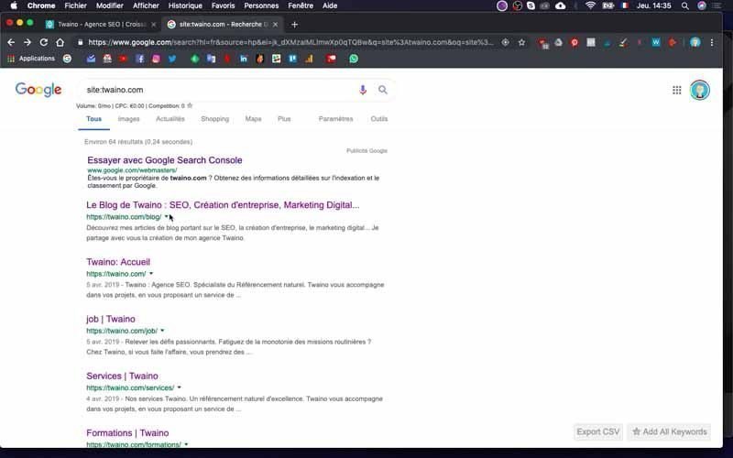Bookmark this page with the star icon
This screenshot has width=733, height=458.
(x=521, y=42)
